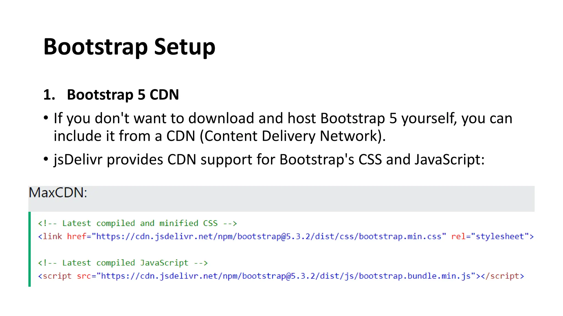This screenshot has width=563, height=316.
Task: Click the closing </script> tag
Action: (x=503, y=276)
